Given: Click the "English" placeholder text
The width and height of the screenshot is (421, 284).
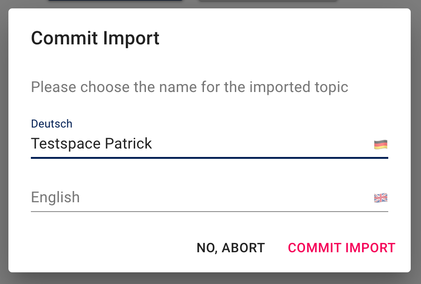Looking at the screenshot, I should 55,197.
